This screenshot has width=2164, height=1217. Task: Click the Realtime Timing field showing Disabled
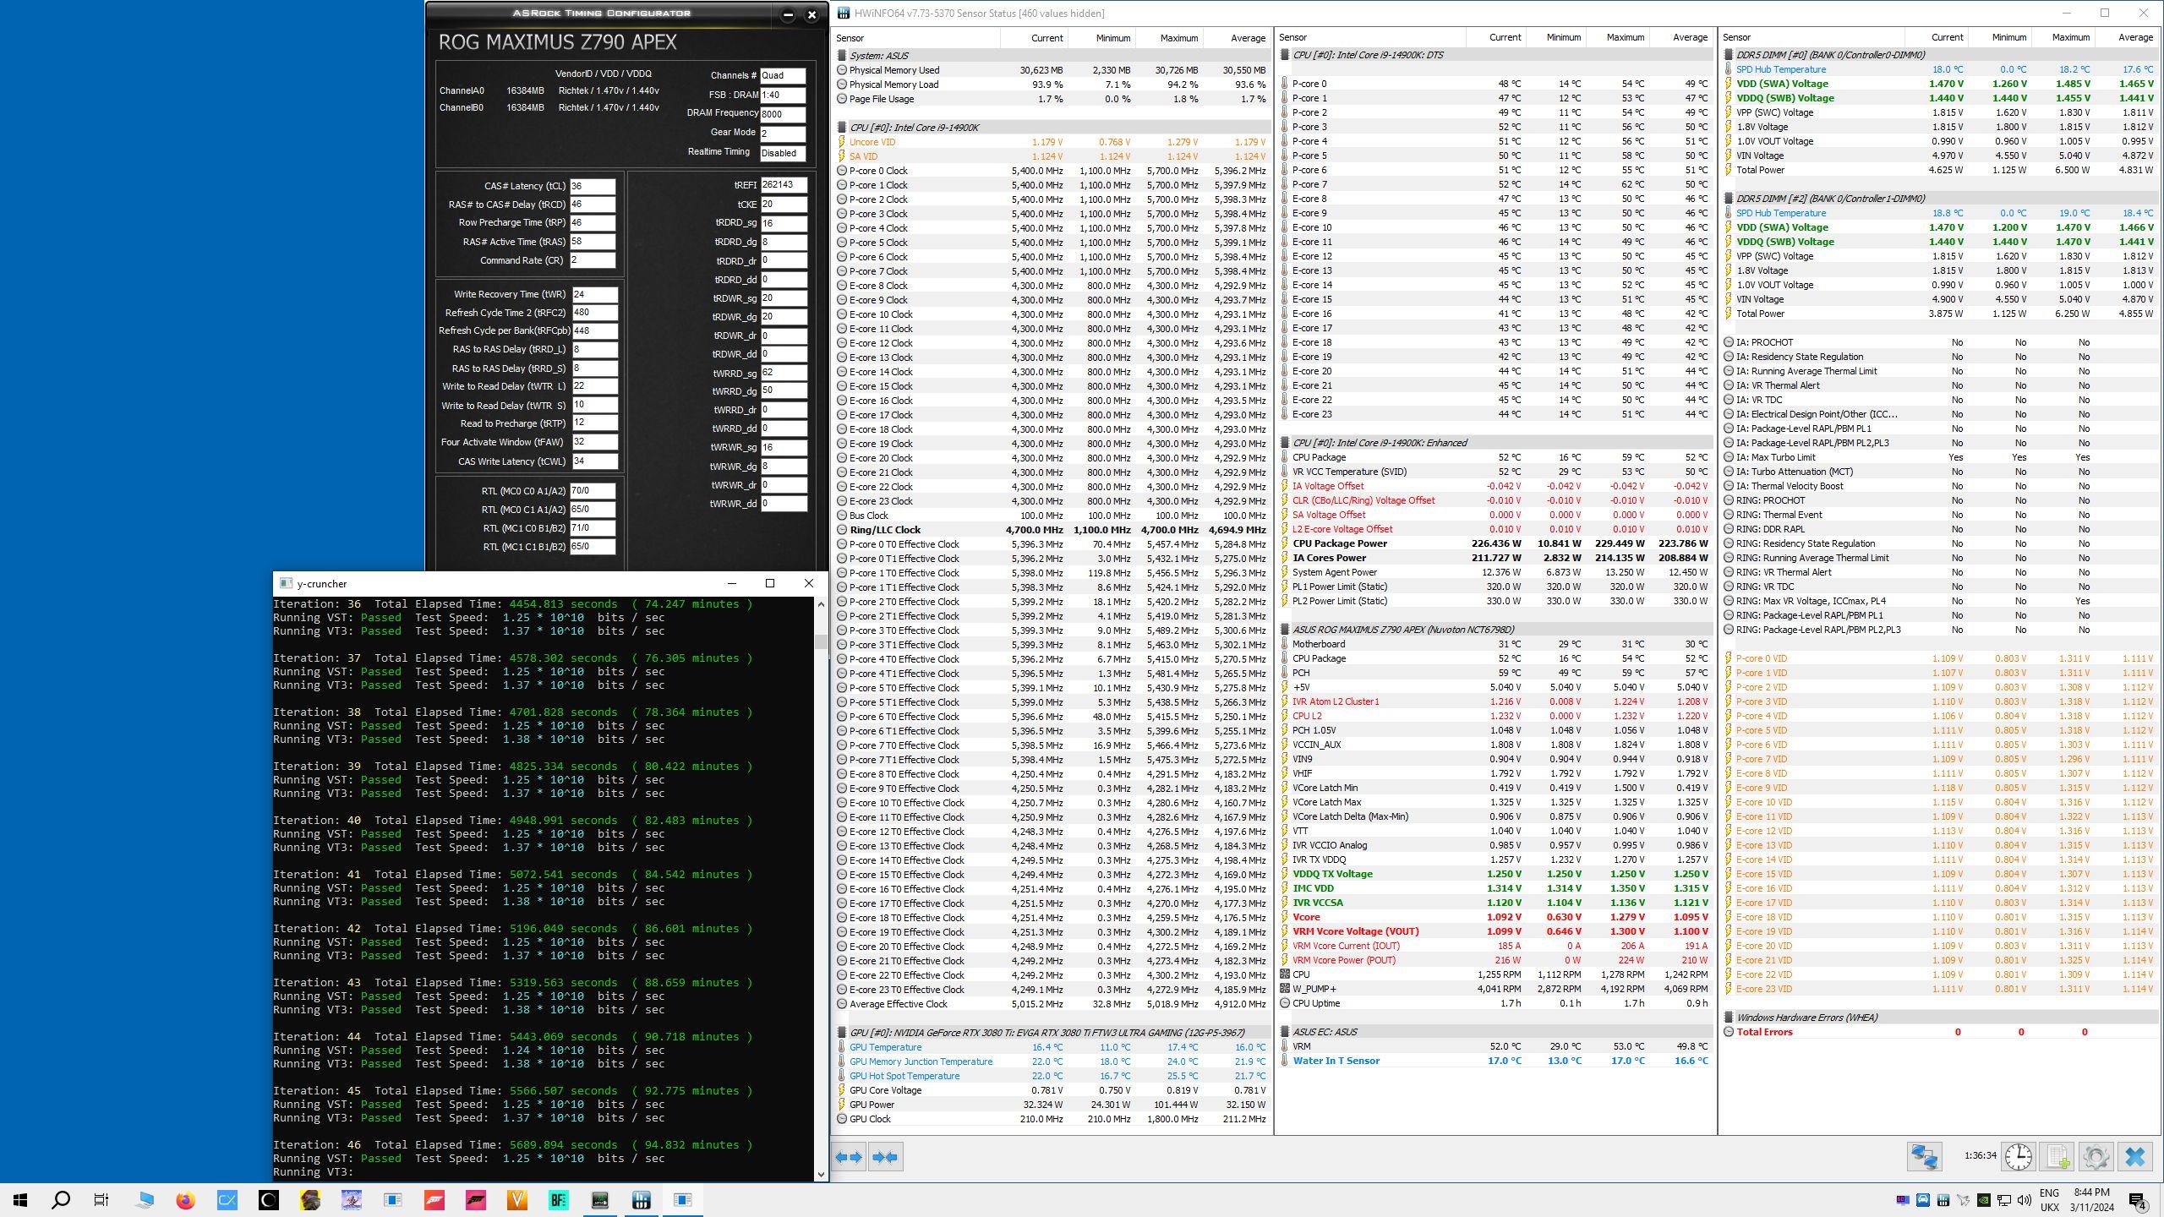click(782, 153)
